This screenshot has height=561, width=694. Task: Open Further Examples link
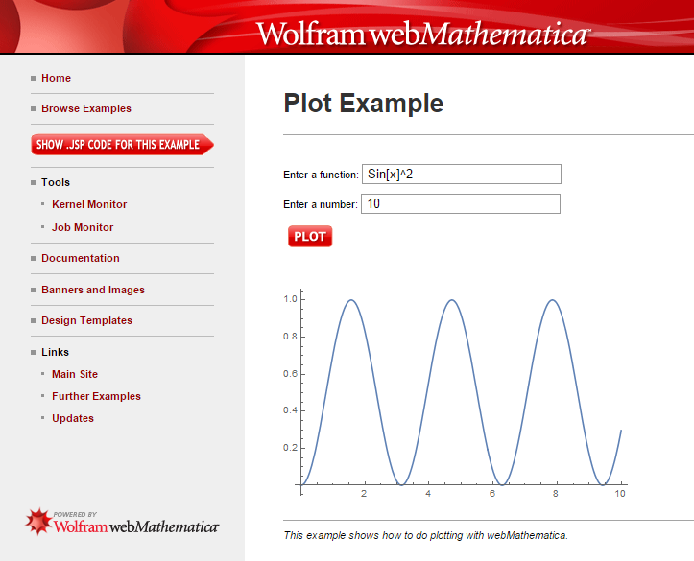coord(96,396)
